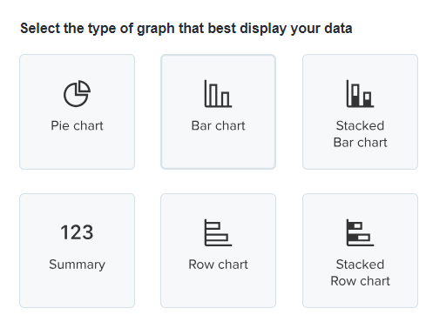Select the bar chart columns icon
This screenshot has height=322, width=433.
218,93
